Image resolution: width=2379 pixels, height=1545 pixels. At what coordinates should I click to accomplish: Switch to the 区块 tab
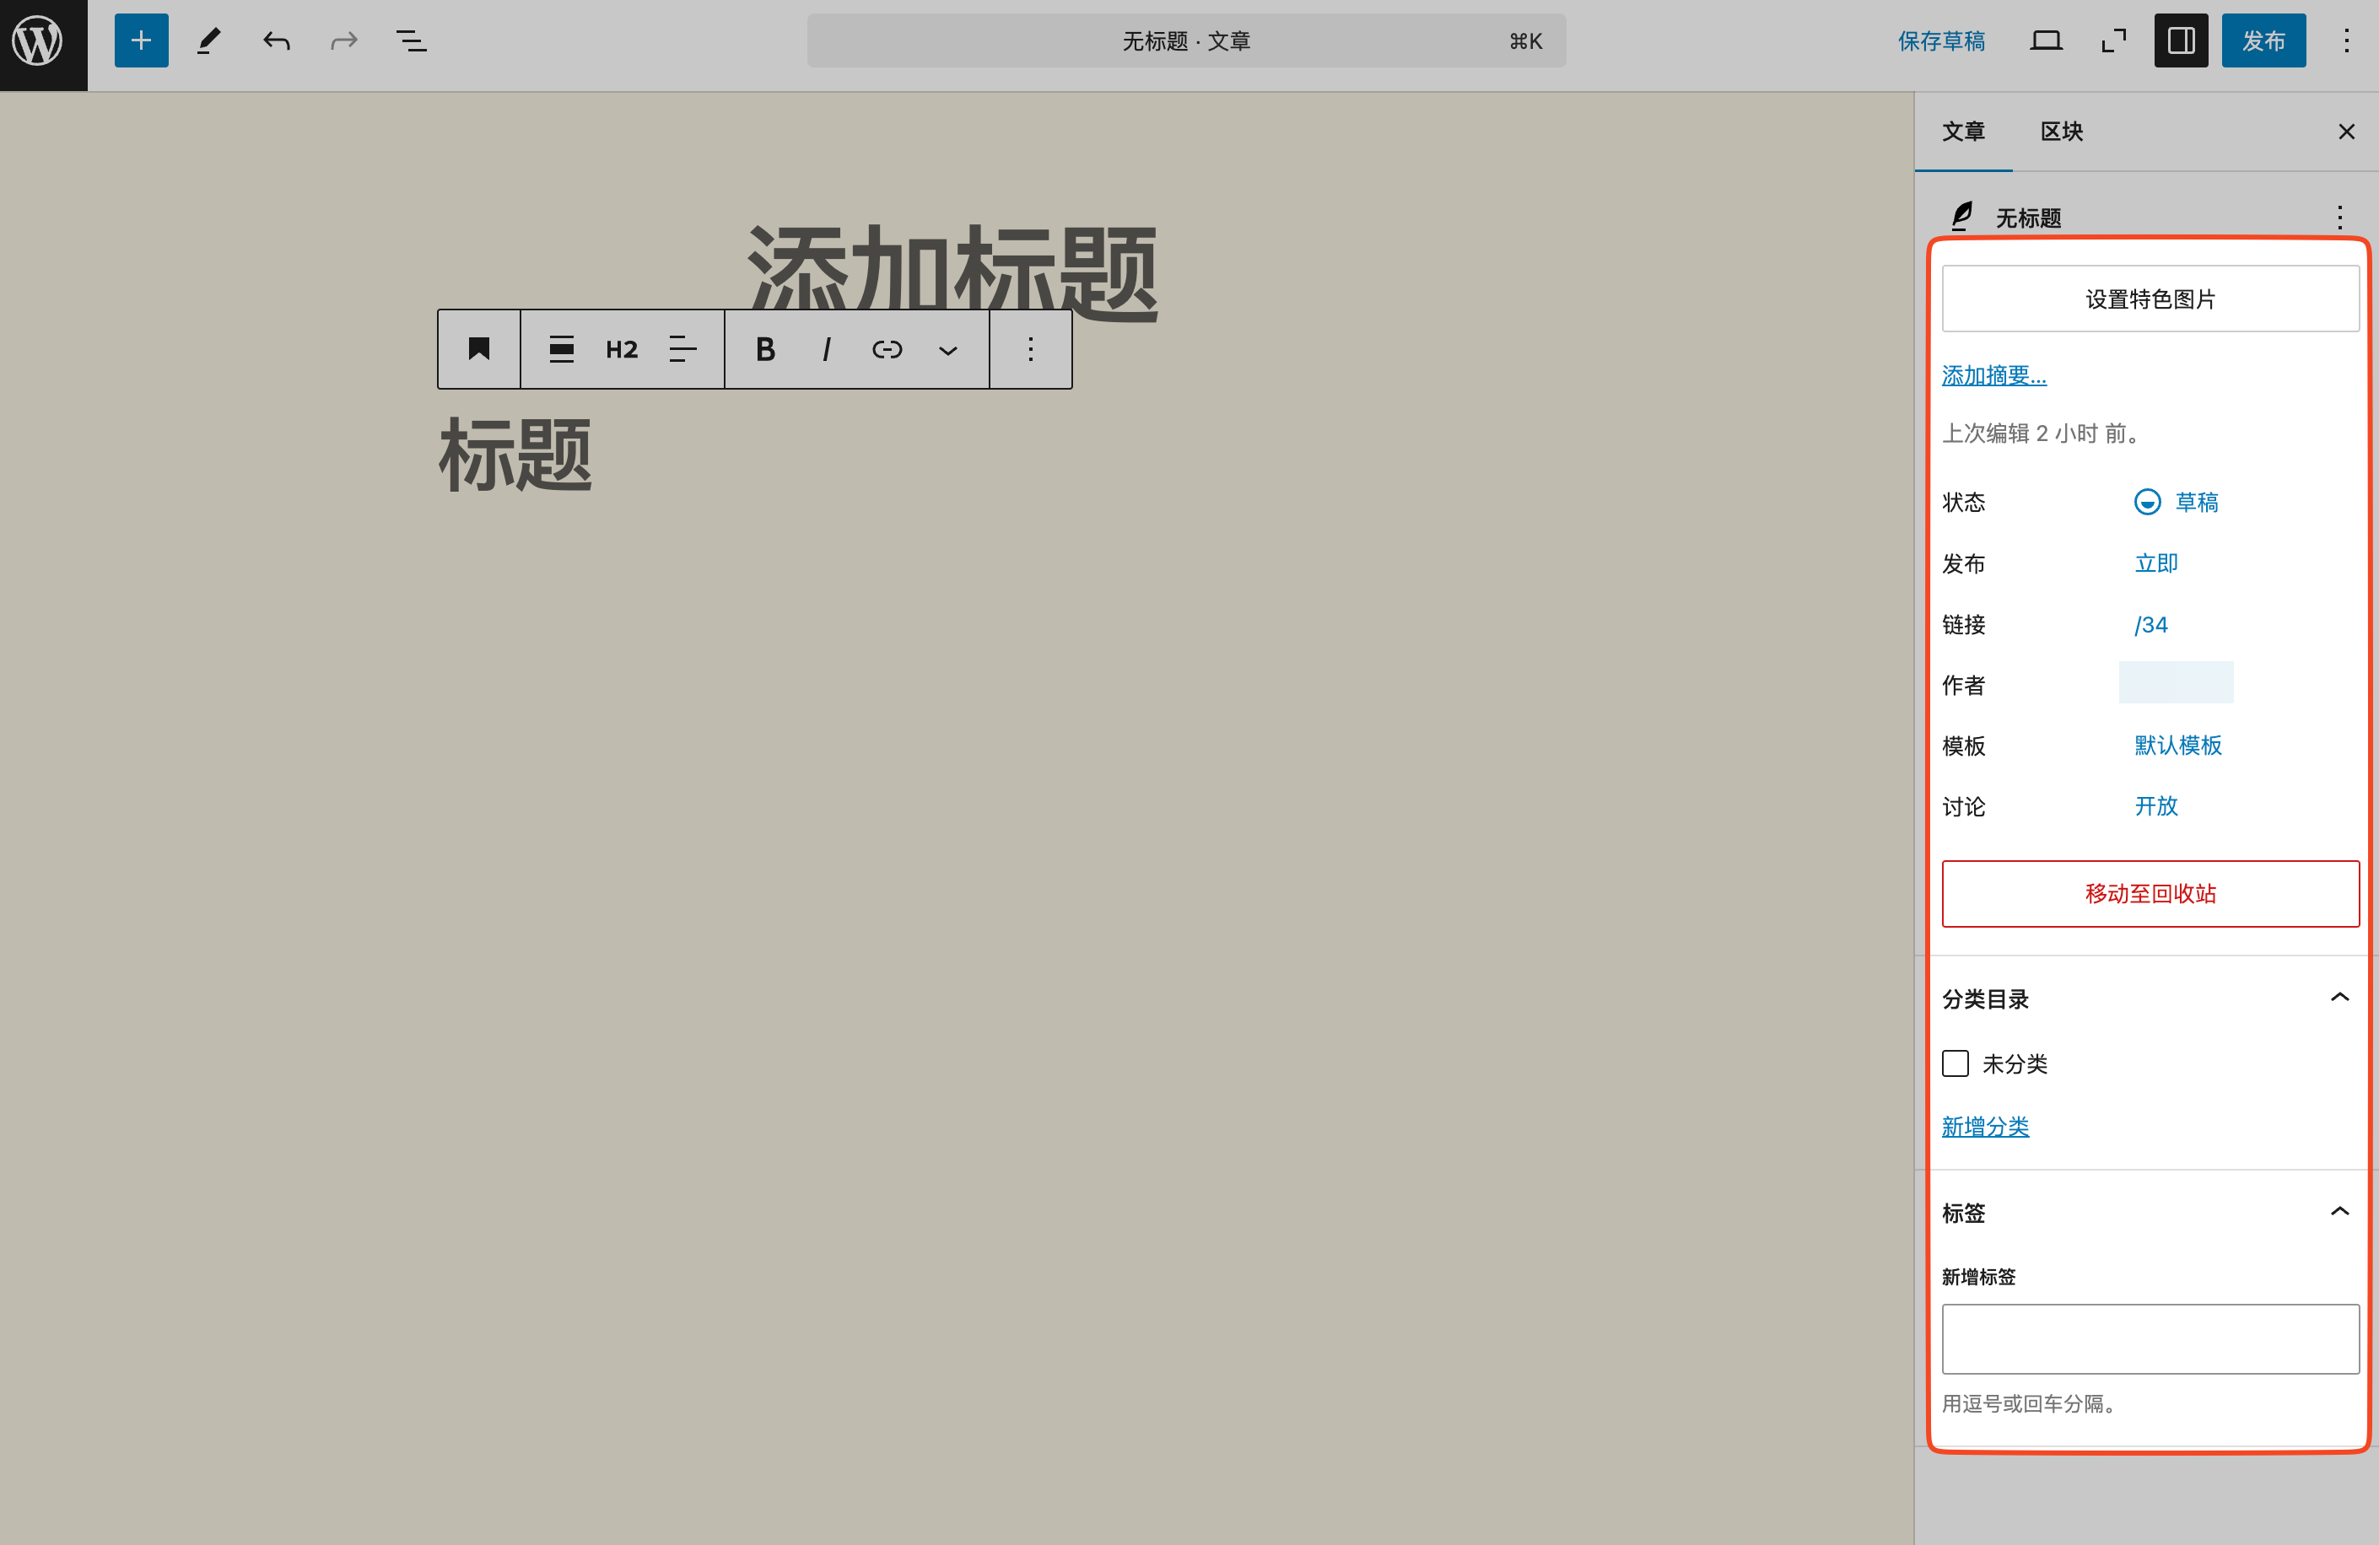point(2061,131)
